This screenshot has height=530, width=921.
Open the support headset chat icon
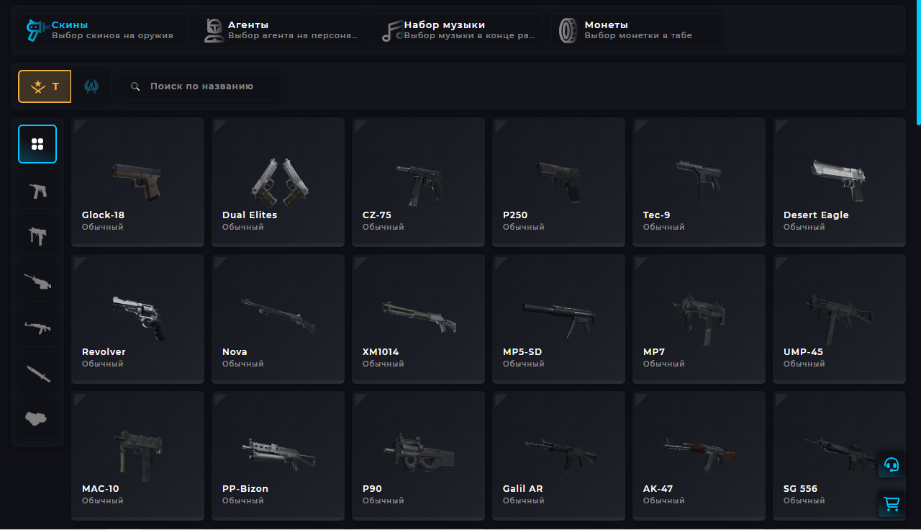click(891, 464)
